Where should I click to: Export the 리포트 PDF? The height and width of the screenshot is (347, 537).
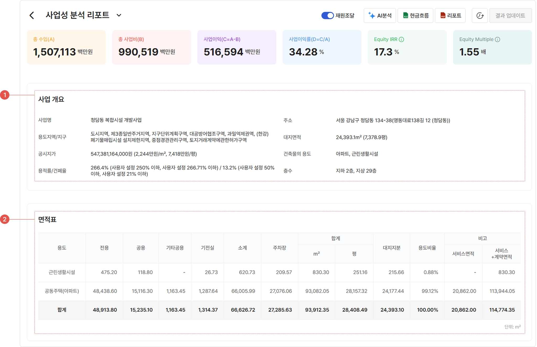450,15
